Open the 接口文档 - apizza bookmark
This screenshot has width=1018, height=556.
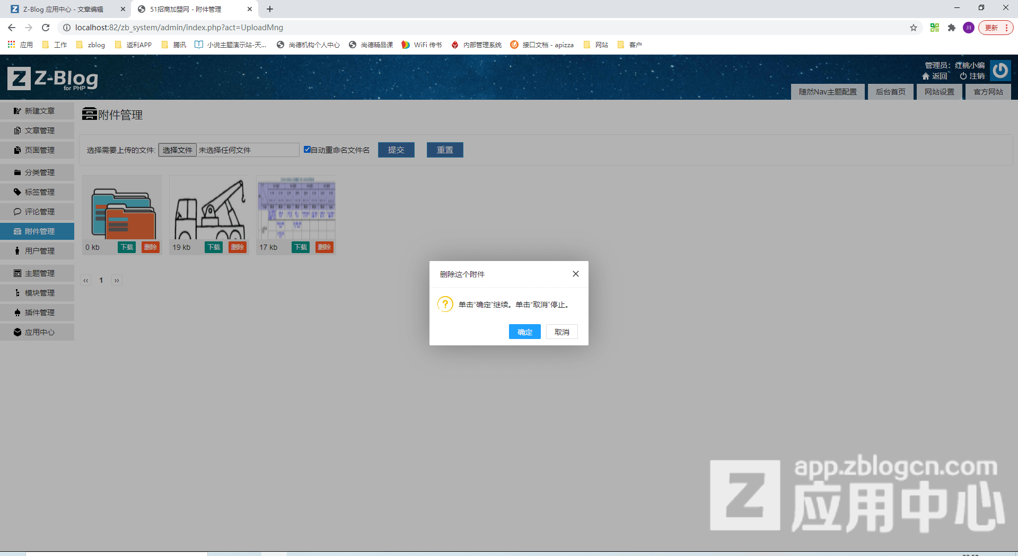click(x=542, y=45)
